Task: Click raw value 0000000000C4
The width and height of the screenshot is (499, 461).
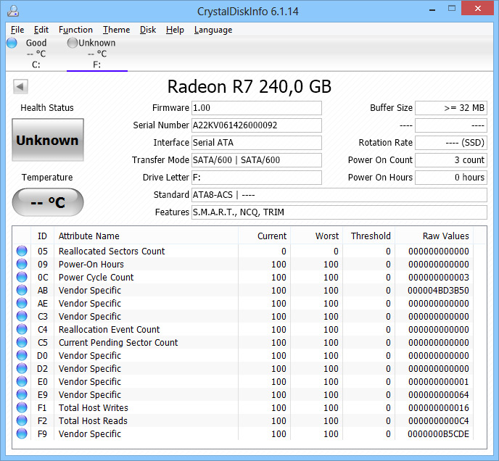Action: tap(439, 420)
